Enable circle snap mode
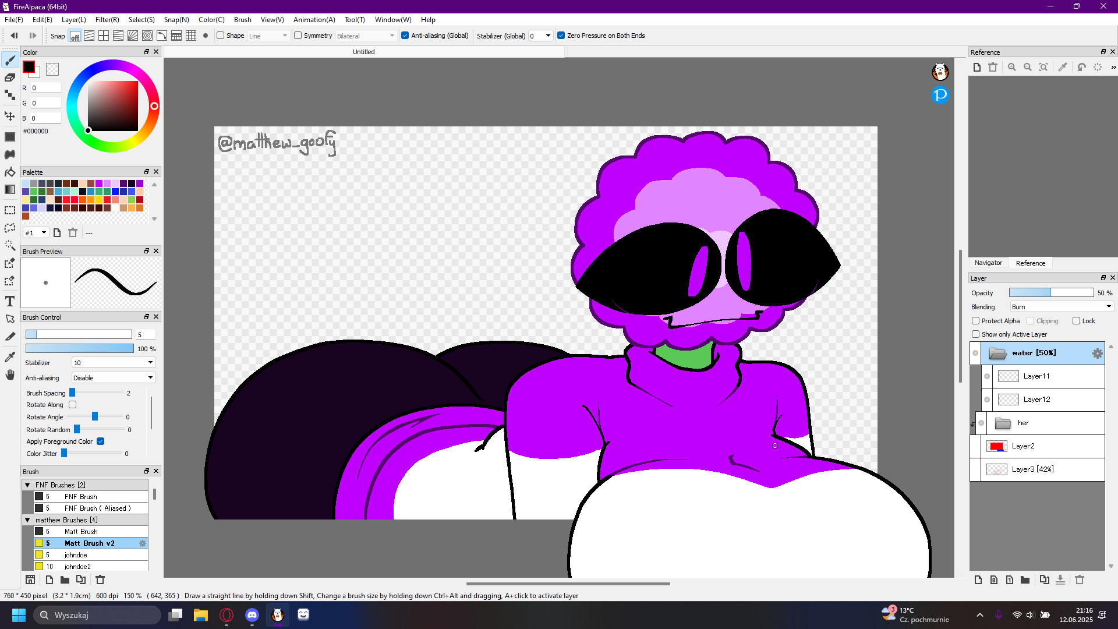The width and height of the screenshot is (1118, 629). tap(147, 36)
